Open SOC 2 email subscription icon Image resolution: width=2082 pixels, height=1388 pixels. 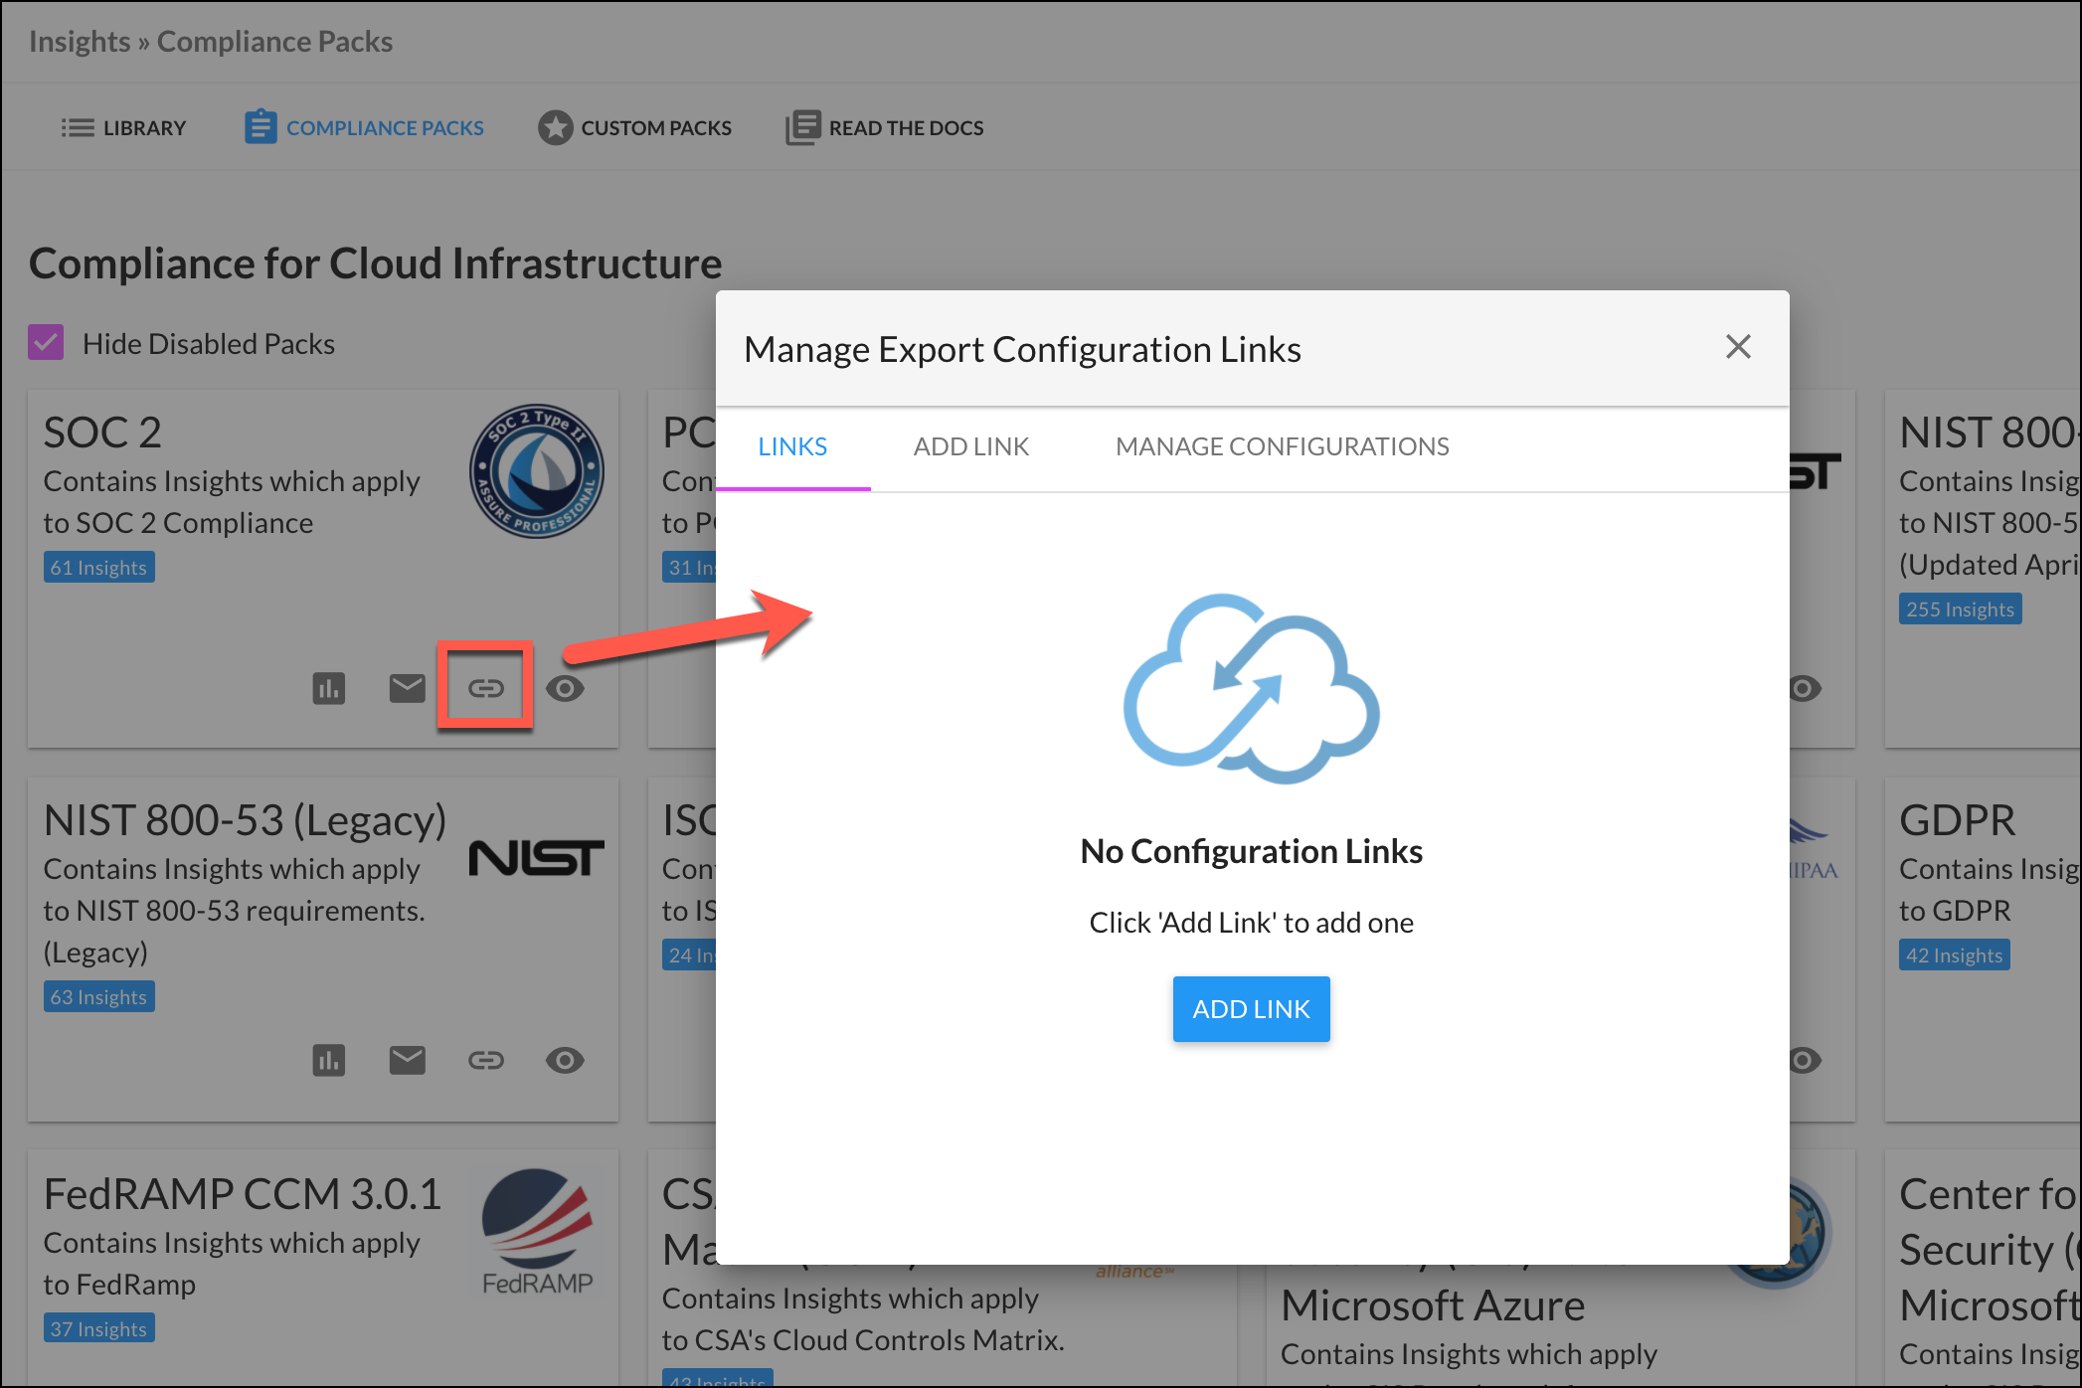pyautogui.click(x=407, y=688)
